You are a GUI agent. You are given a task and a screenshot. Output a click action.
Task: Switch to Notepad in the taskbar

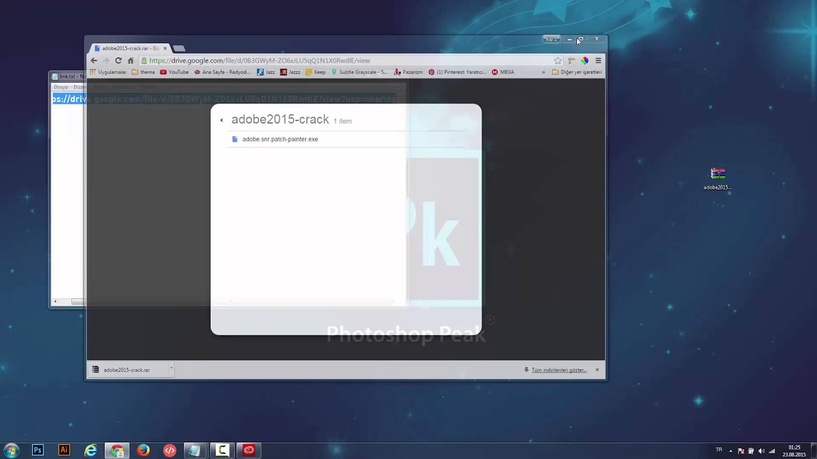pyautogui.click(x=195, y=450)
